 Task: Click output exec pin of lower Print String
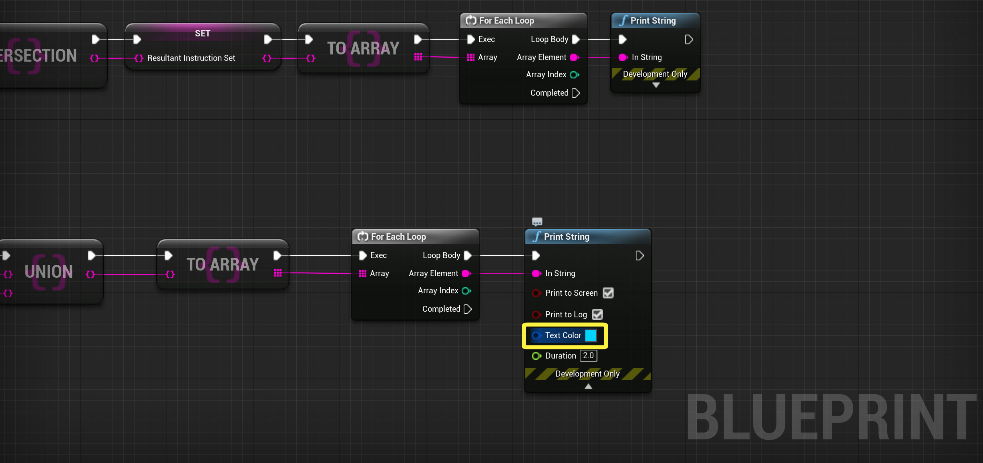pos(639,256)
